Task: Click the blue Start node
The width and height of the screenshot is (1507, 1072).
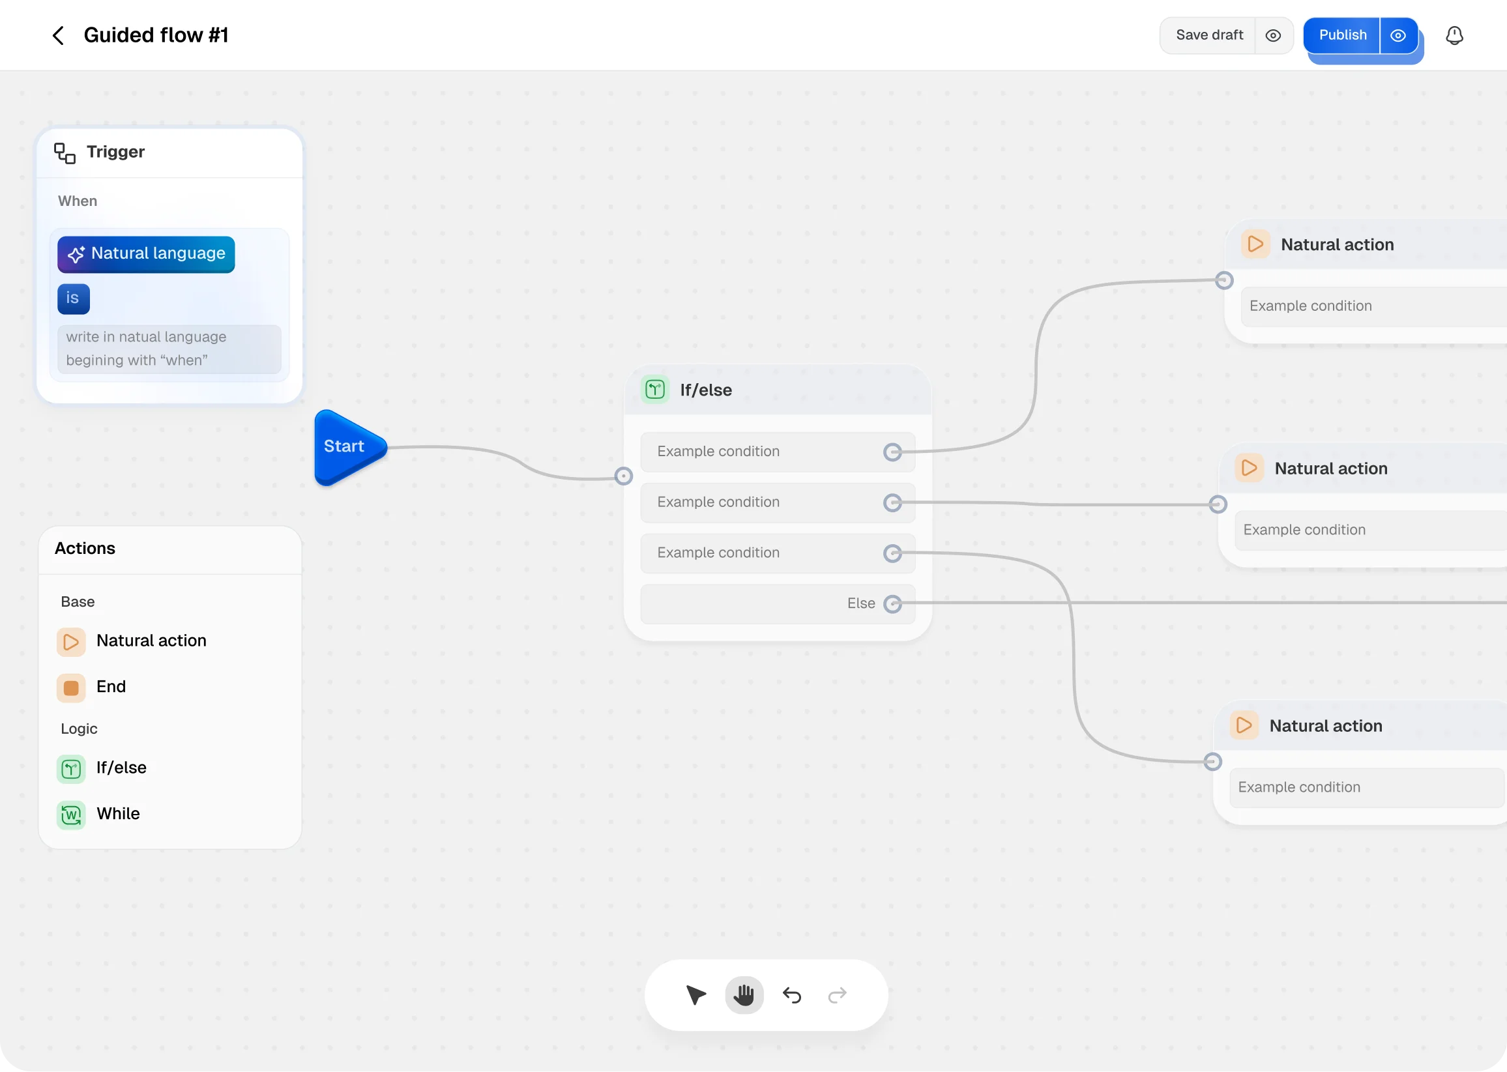Action: tap(350, 448)
